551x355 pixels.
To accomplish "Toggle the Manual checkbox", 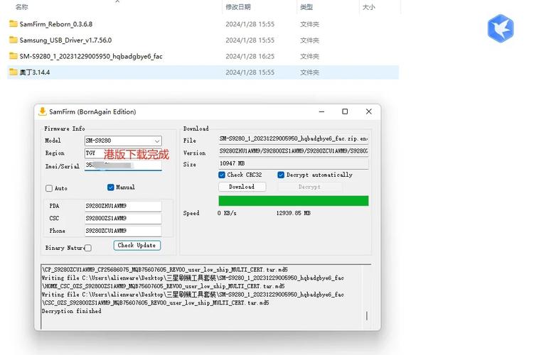I will coord(111,187).
